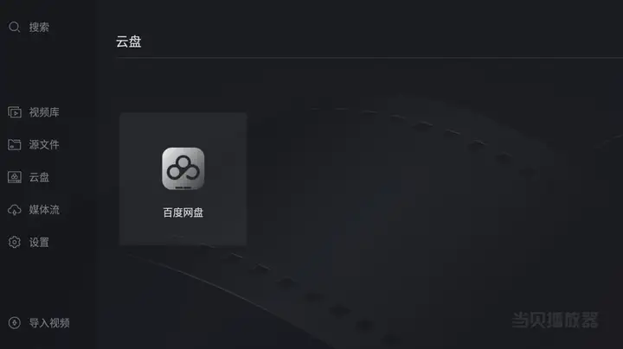The width and height of the screenshot is (623, 349).
Task: Click the 云盘 cloud disk sidebar icon
Action: 15,177
